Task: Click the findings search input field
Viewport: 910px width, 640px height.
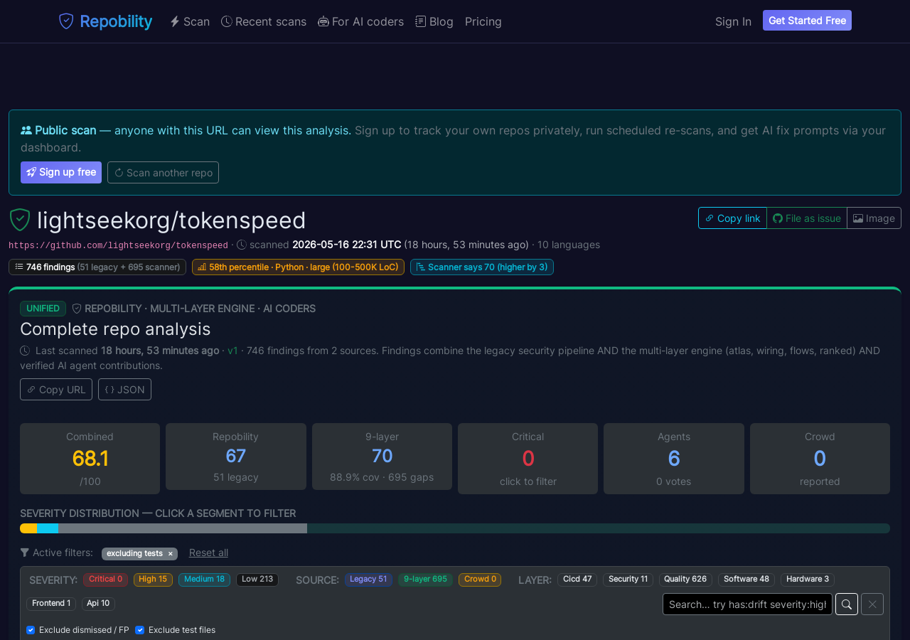Action: click(x=747, y=604)
